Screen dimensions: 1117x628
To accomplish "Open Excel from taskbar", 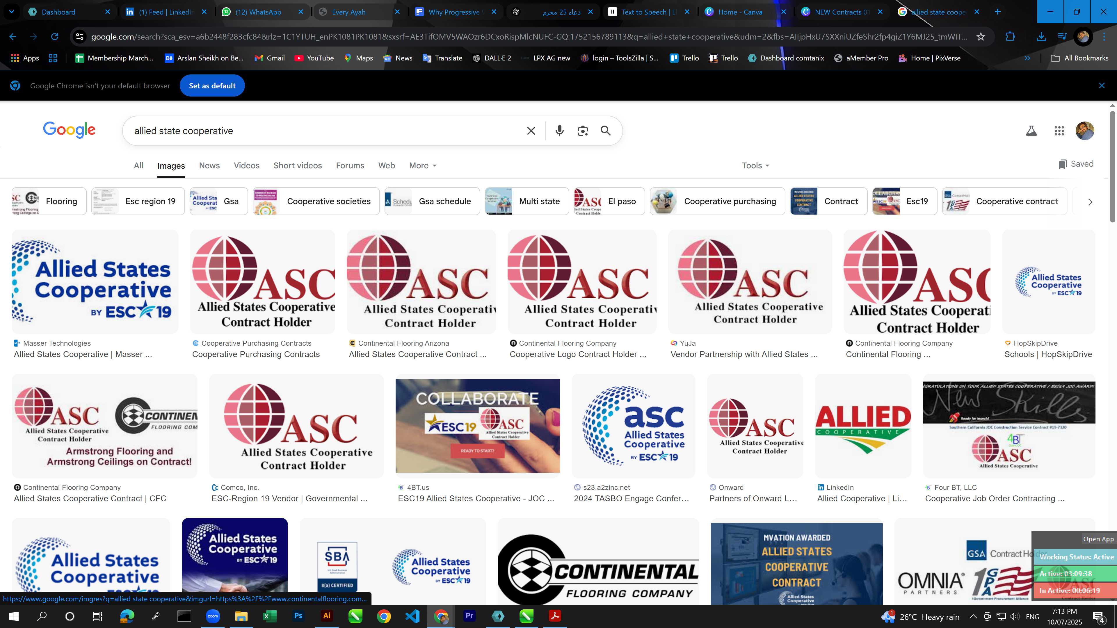I will (270, 616).
